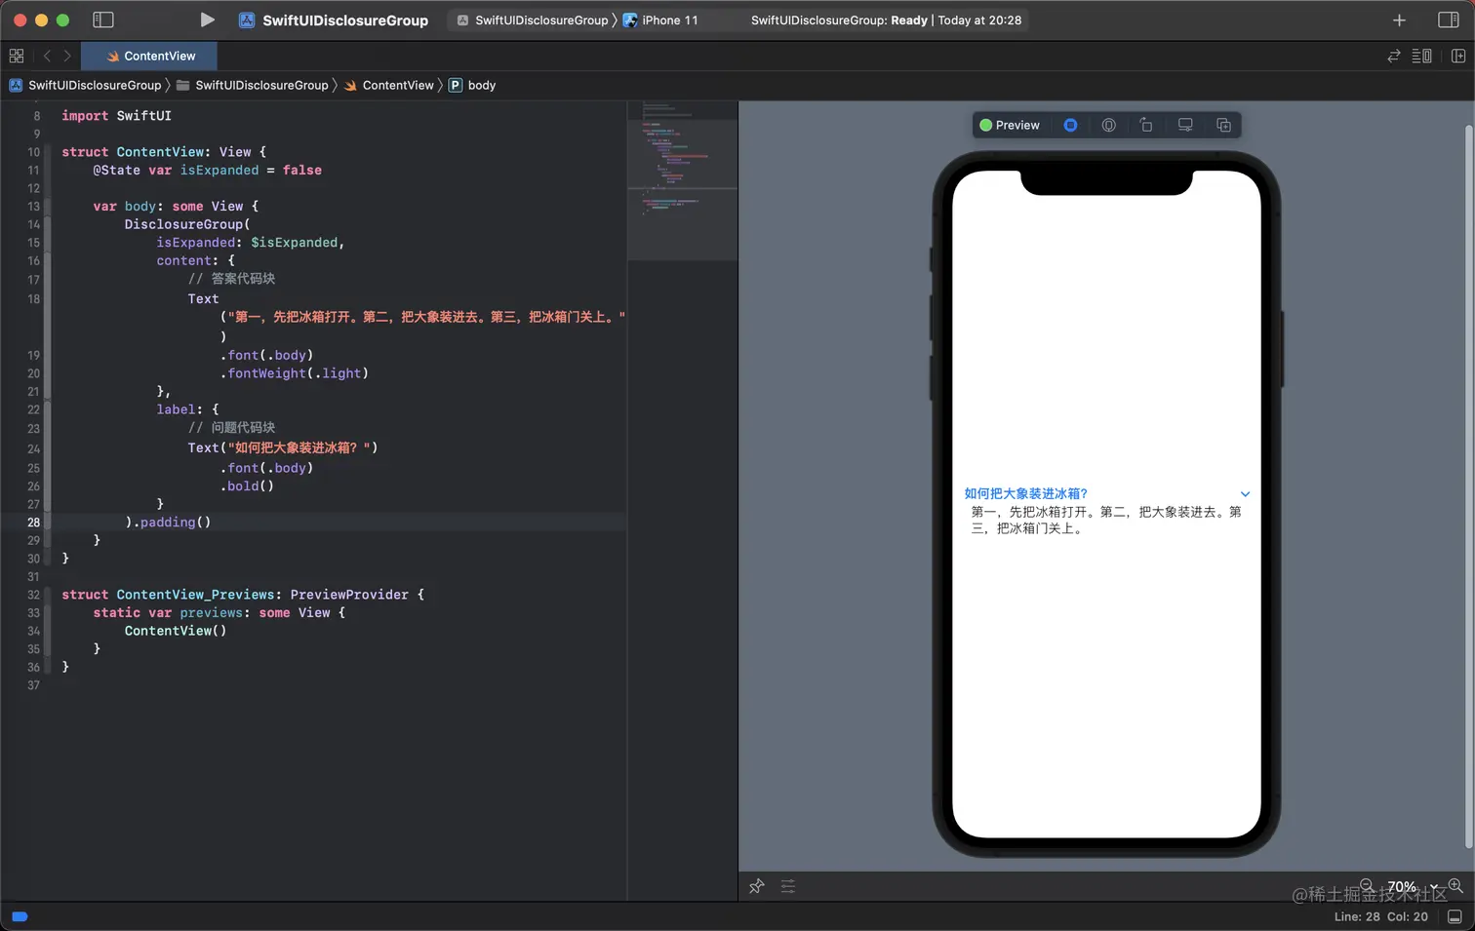The width and height of the screenshot is (1475, 931).
Task: Click the .bold() modifier line
Action: coord(247,485)
